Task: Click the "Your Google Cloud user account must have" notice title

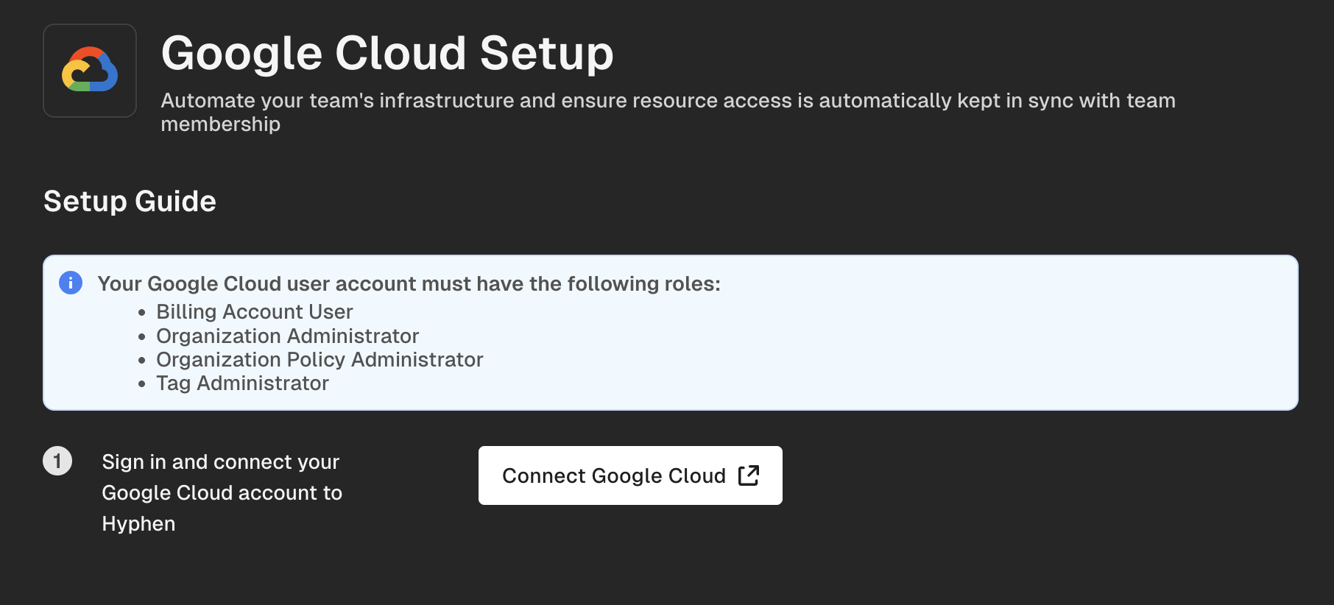Action: click(x=409, y=283)
